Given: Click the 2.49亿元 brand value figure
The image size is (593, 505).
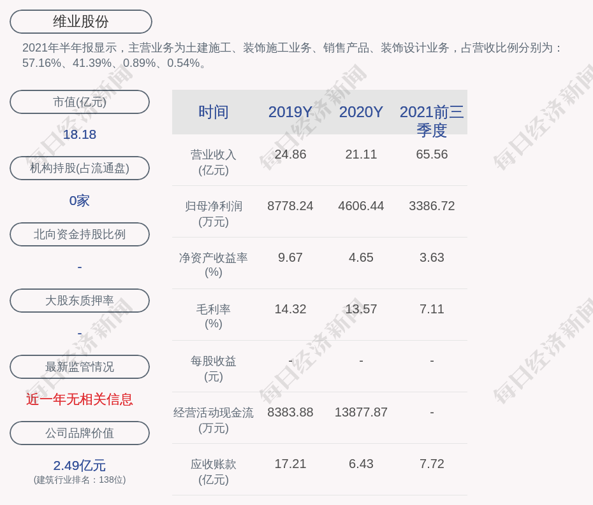Looking at the screenshot, I should coord(80,466).
